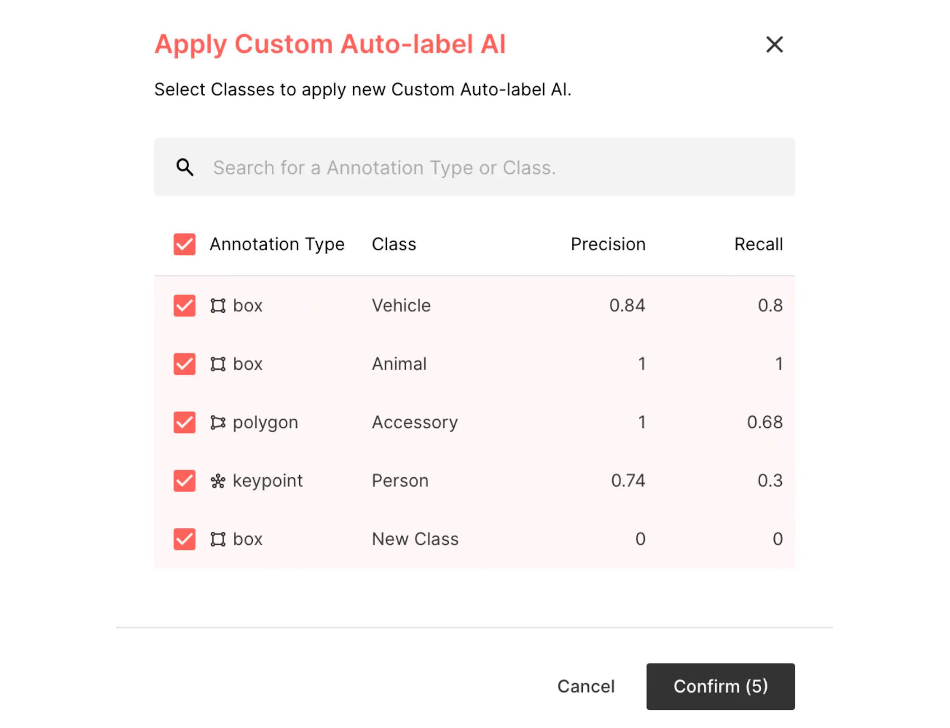
Task: Click the Precision column header
Action: 608,244
